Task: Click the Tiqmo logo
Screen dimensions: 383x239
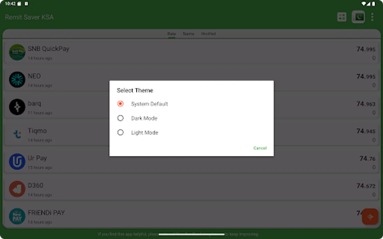Action: (17, 134)
